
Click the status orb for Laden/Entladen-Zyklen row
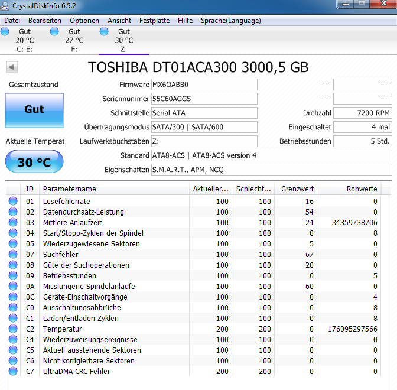pos(13,318)
